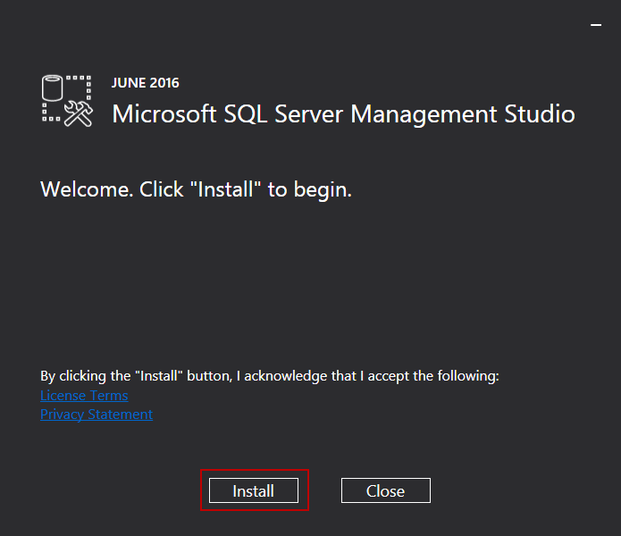Click the "Welcome. Click Install to begin." message
The image size is (621, 536).
tap(196, 189)
